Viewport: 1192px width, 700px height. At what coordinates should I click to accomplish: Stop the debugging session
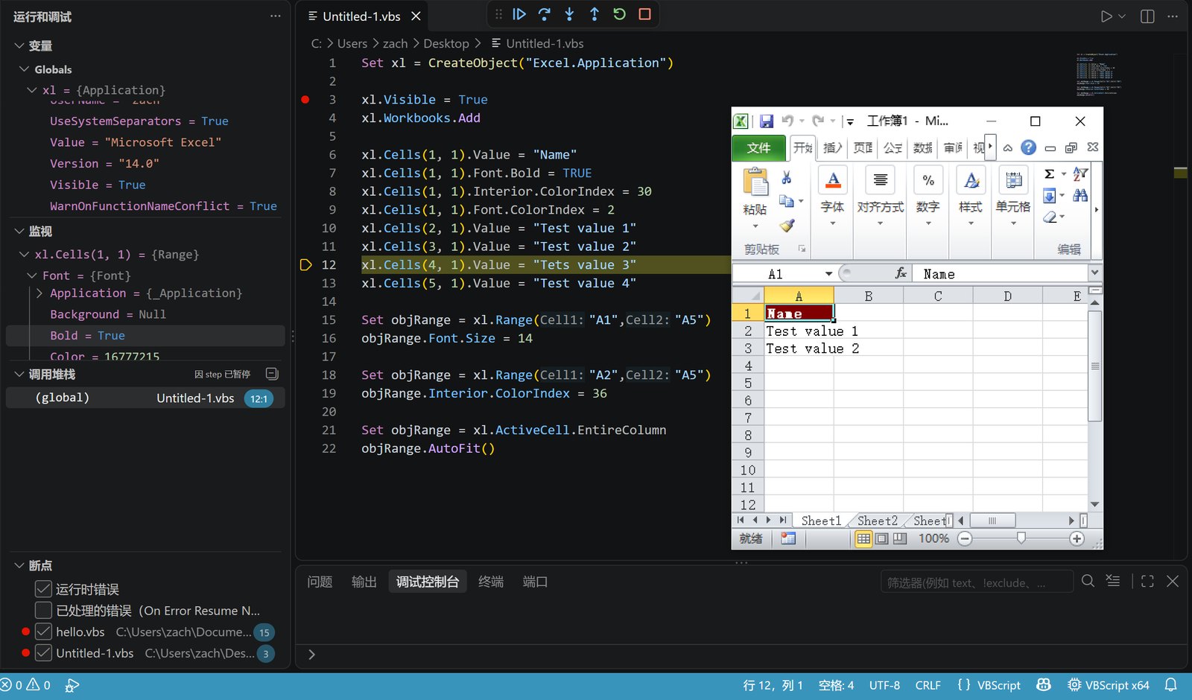point(645,14)
